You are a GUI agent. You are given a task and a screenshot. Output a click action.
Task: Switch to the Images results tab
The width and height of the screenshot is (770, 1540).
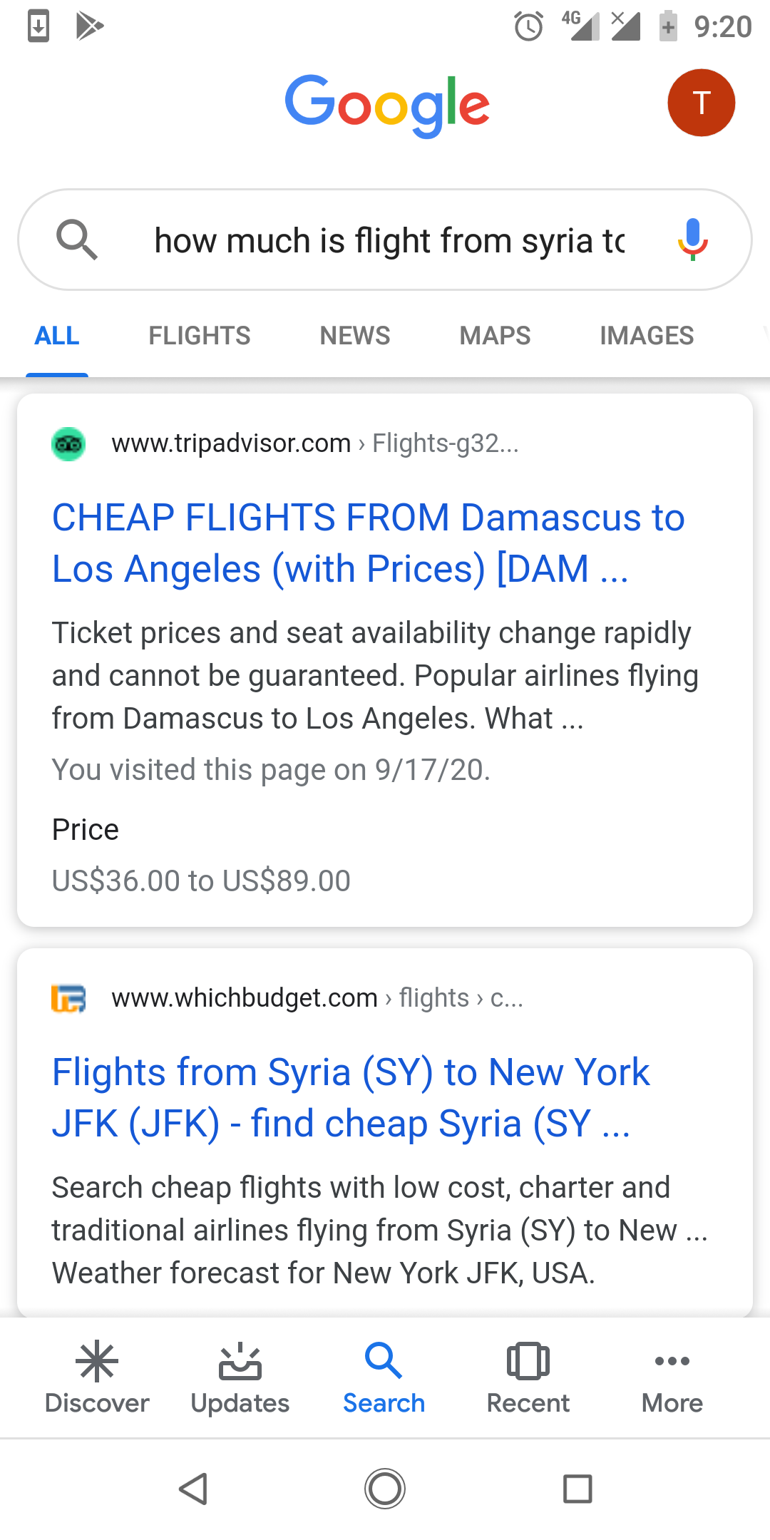(x=647, y=335)
